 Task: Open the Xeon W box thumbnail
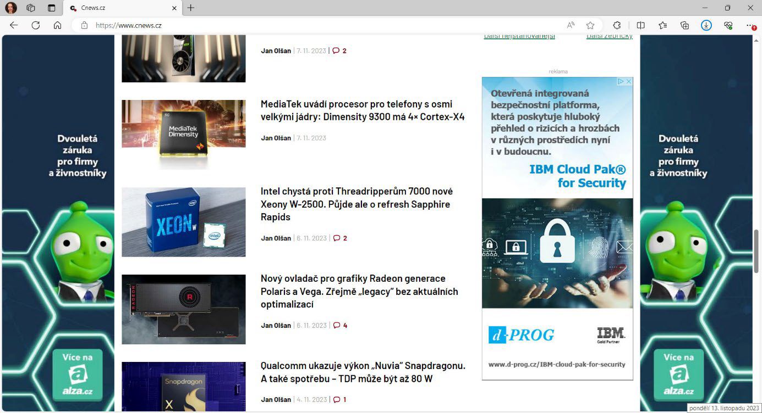184,222
